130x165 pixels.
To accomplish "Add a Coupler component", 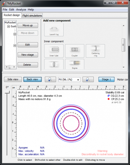I will click(x=75, y=51).
